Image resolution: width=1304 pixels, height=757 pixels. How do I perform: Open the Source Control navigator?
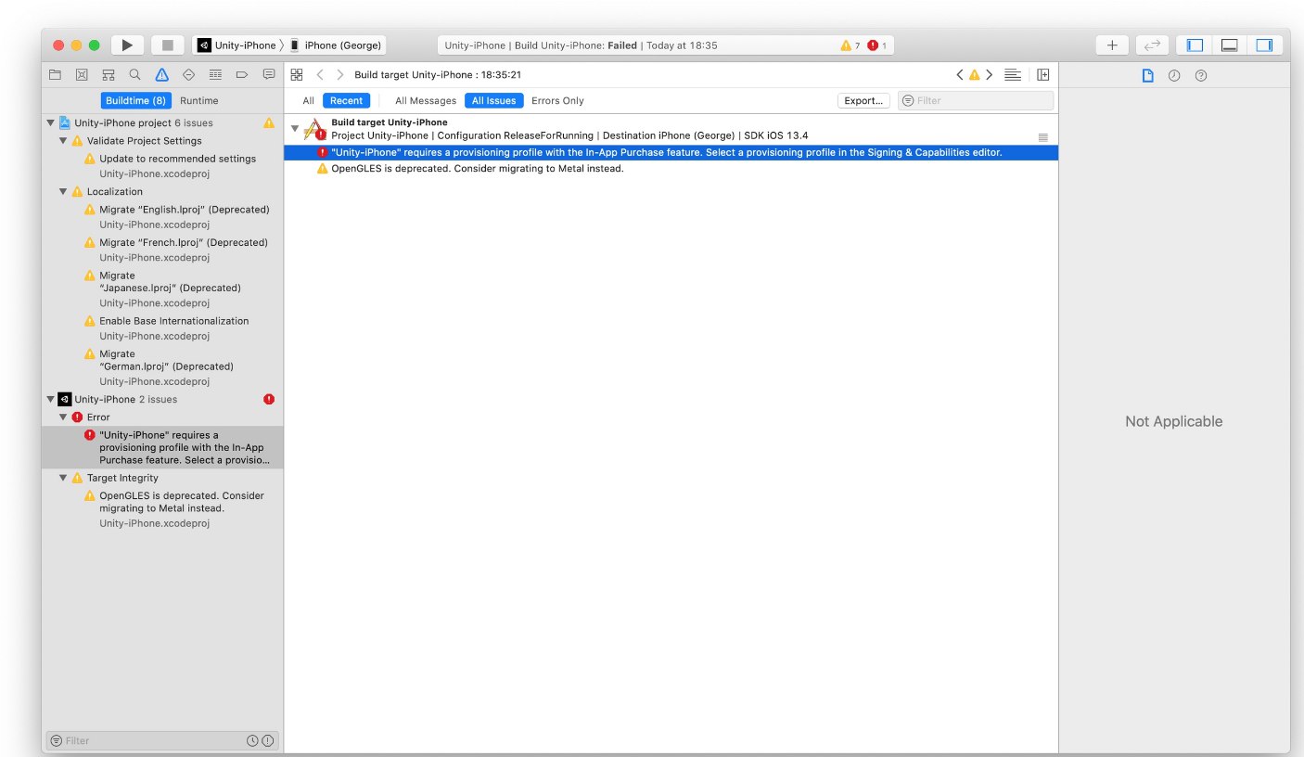point(82,74)
